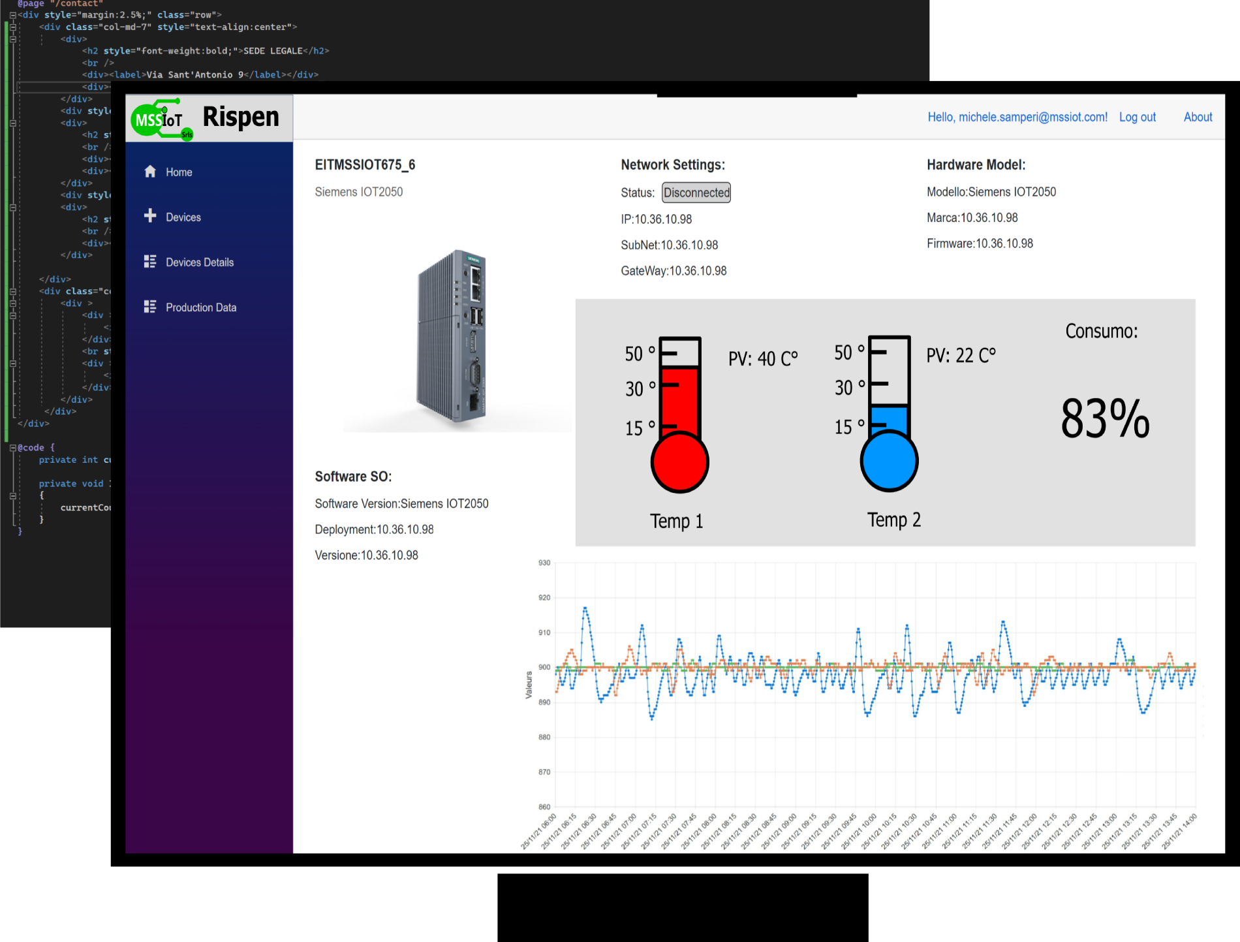Click the Disconnected status button
Viewport: 1240px width, 942px height.
pyautogui.click(x=696, y=193)
